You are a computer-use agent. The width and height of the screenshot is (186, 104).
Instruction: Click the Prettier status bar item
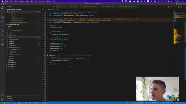pyautogui.click(x=176, y=103)
